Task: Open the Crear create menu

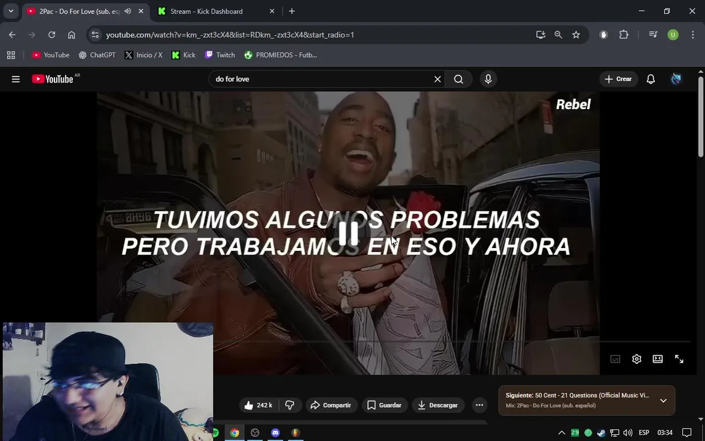Action: tap(618, 79)
